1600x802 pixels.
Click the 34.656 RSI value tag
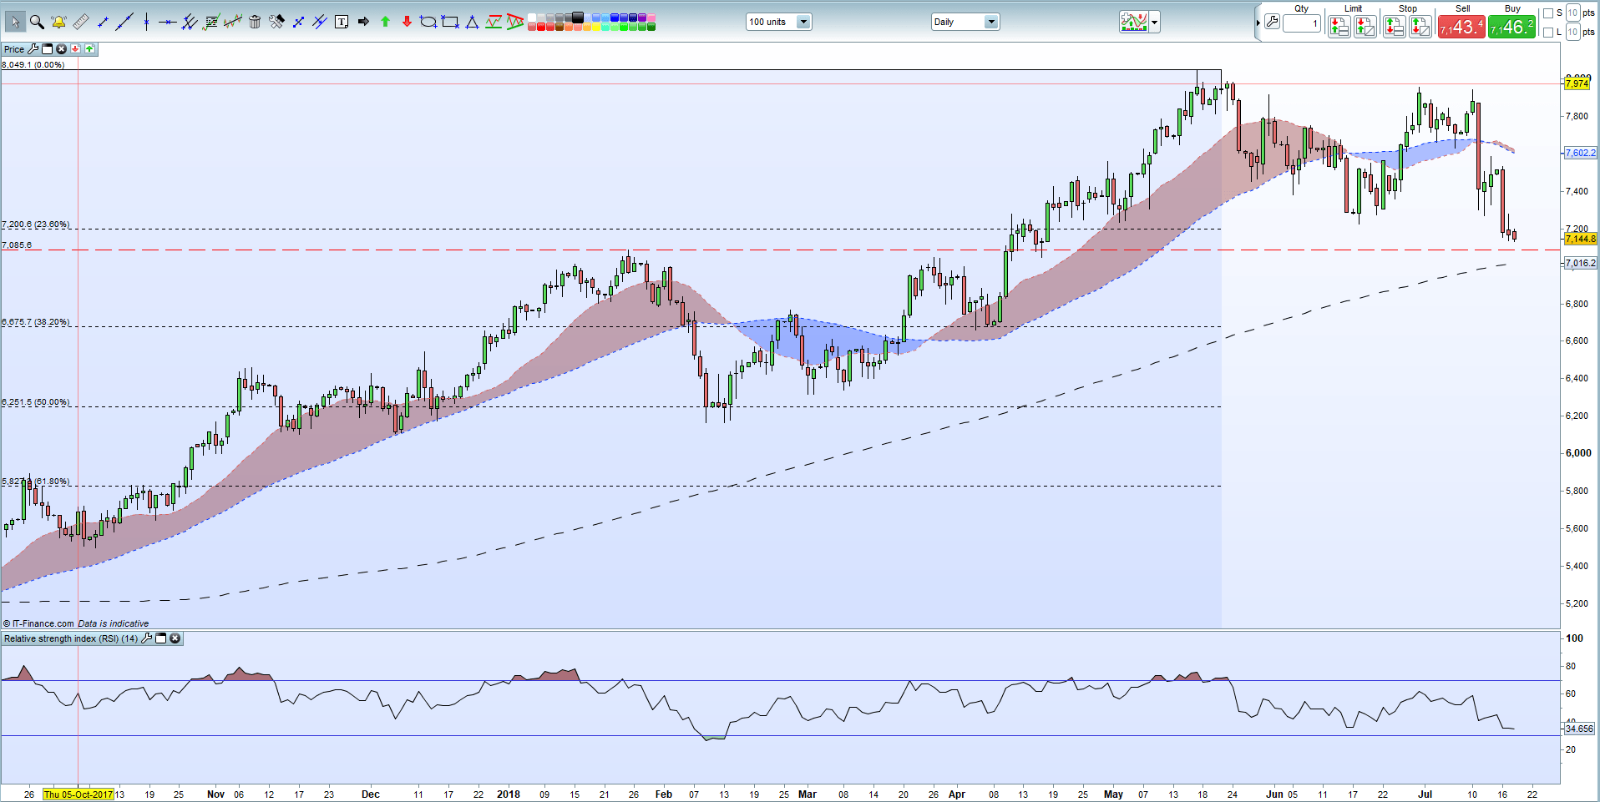point(1579,729)
